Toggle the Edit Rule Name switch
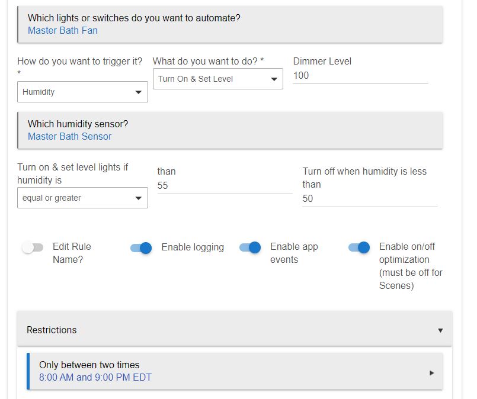The width and height of the screenshot is (477, 399). pyautogui.click(x=33, y=247)
